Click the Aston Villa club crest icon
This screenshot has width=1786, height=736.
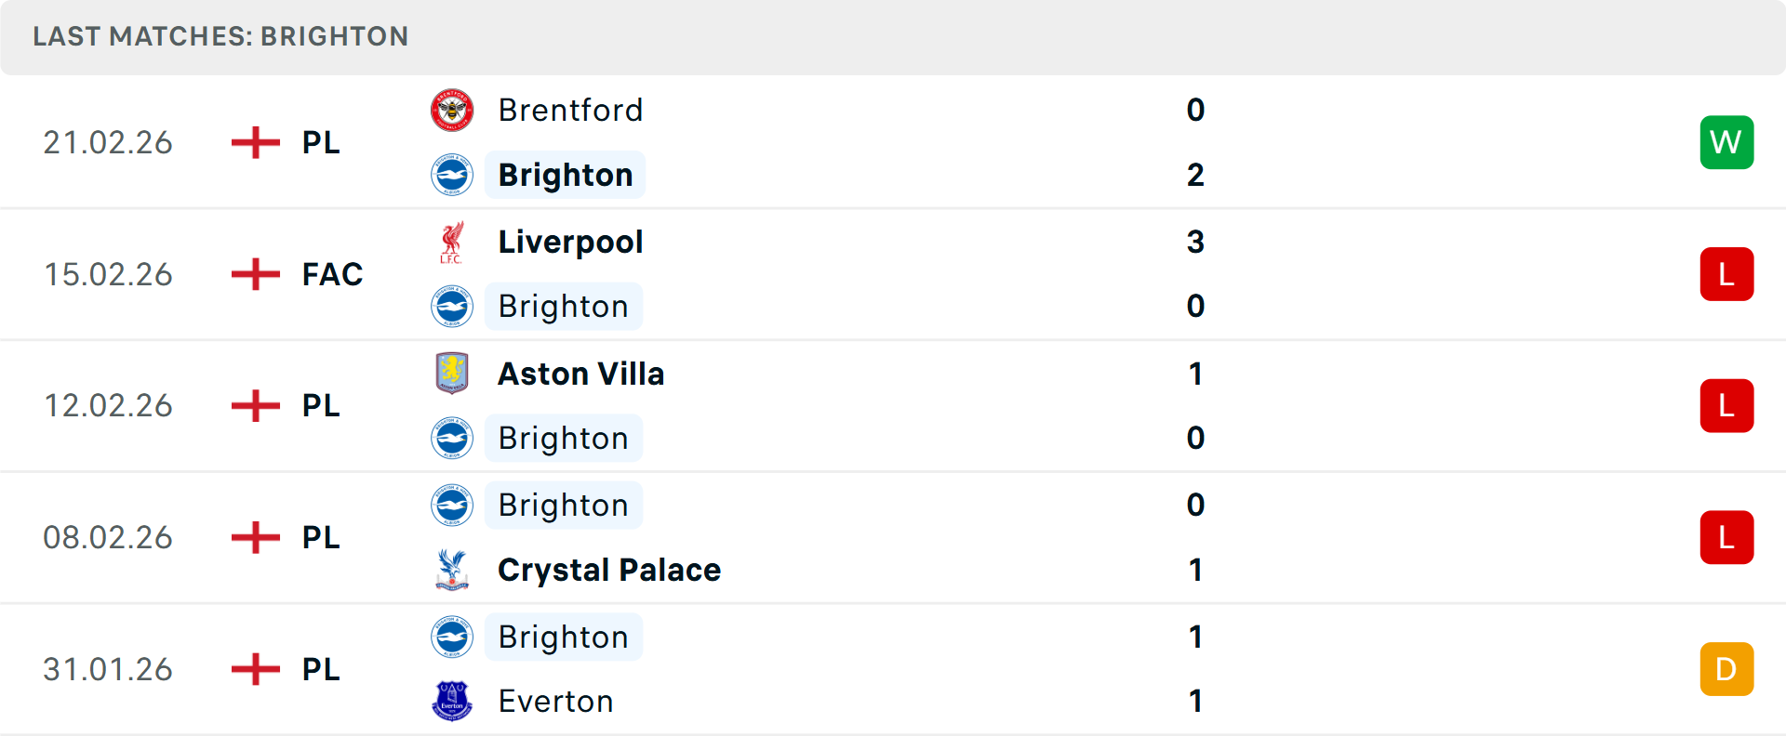[x=452, y=374]
